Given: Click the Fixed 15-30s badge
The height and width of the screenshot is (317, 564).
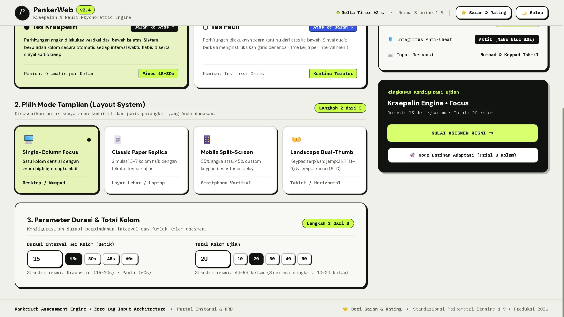Looking at the screenshot, I should pos(158,74).
